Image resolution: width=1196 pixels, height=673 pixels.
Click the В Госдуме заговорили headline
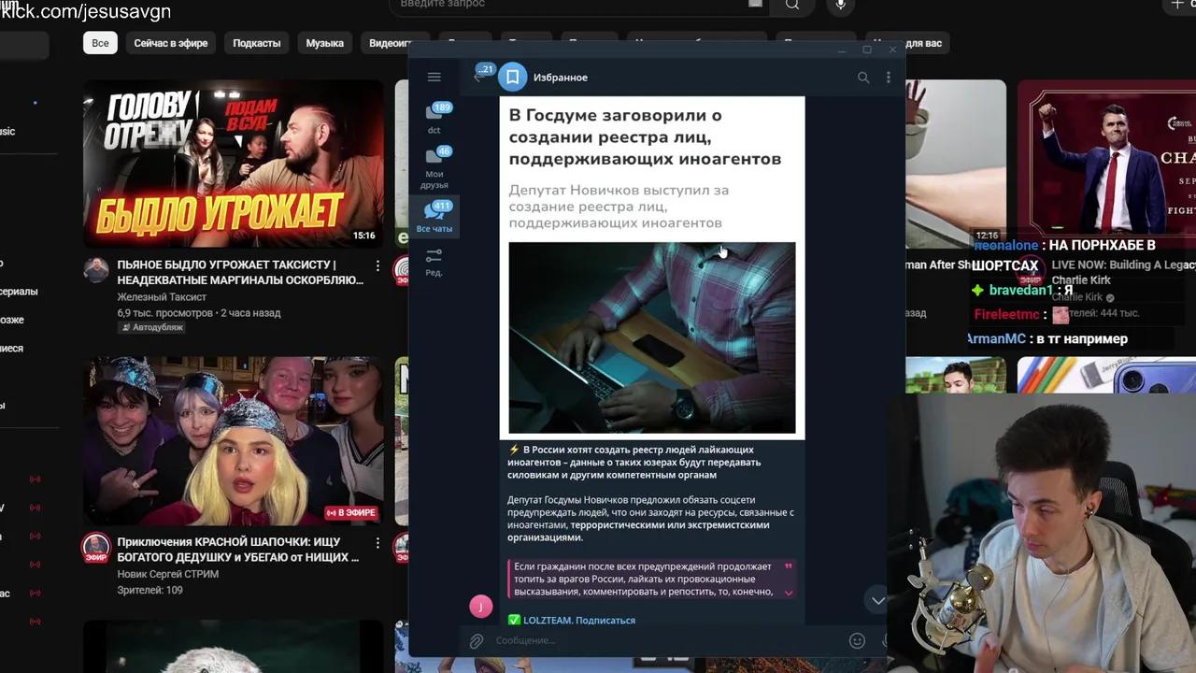645,137
